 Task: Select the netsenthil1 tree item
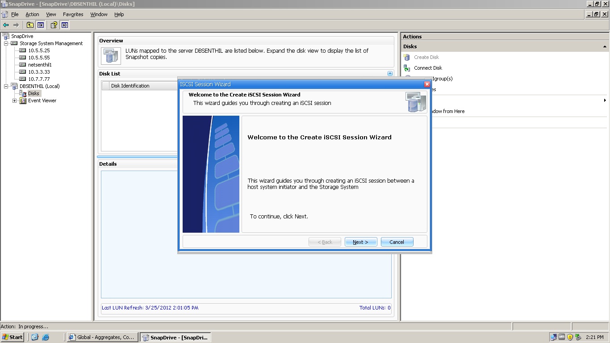(x=40, y=65)
